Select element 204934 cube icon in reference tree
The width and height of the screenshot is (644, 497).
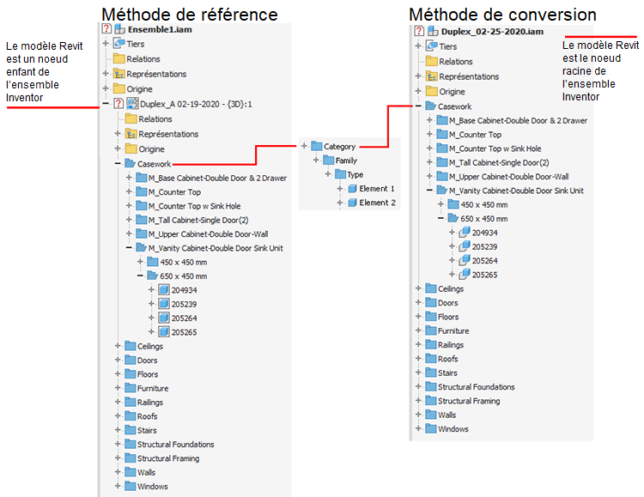(x=164, y=289)
